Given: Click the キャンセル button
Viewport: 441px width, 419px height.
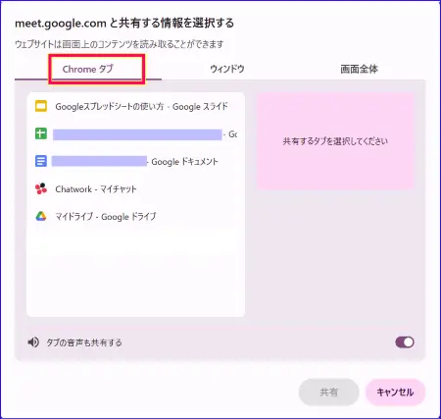Looking at the screenshot, I should coord(395,393).
